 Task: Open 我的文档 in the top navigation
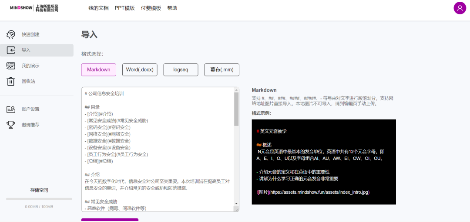[98, 8]
